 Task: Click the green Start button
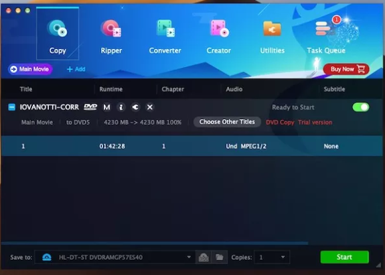tap(344, 257)
